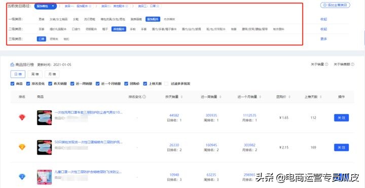
Task: Open thumbnail of rank 1 mask product
Action: point(44,118)
